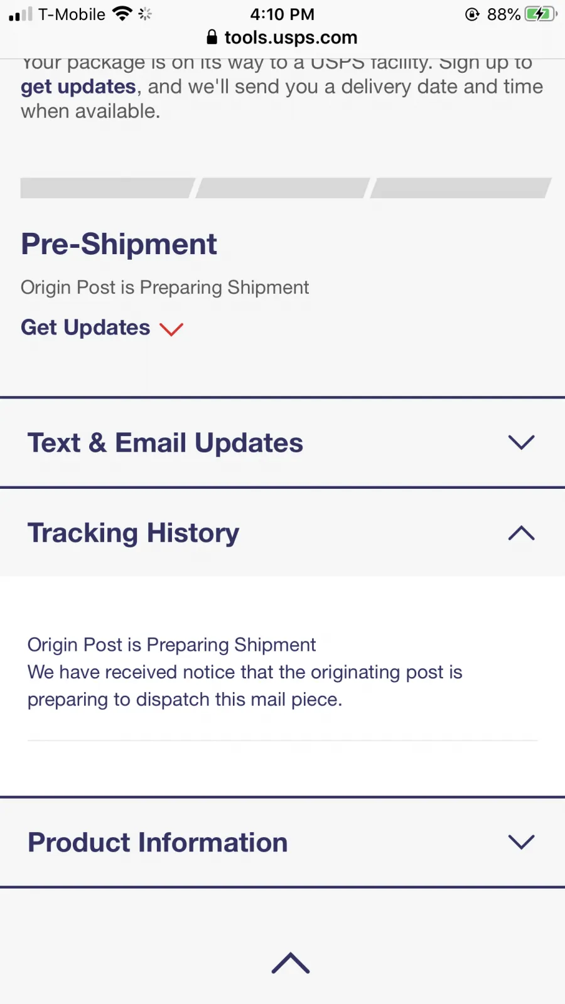Tap the Tracking History section heading
The height and width of the screenshot is (1004, 565).
[133, 533]
